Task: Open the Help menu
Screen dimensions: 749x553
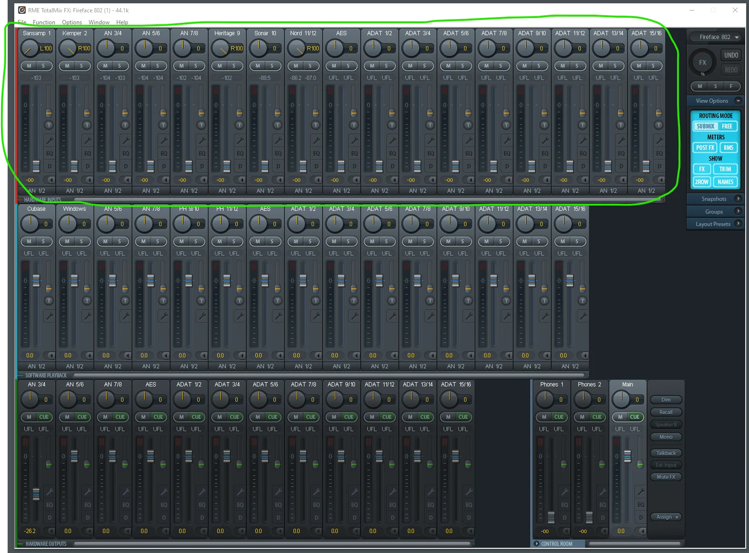Action: click(x=122, y=22)
